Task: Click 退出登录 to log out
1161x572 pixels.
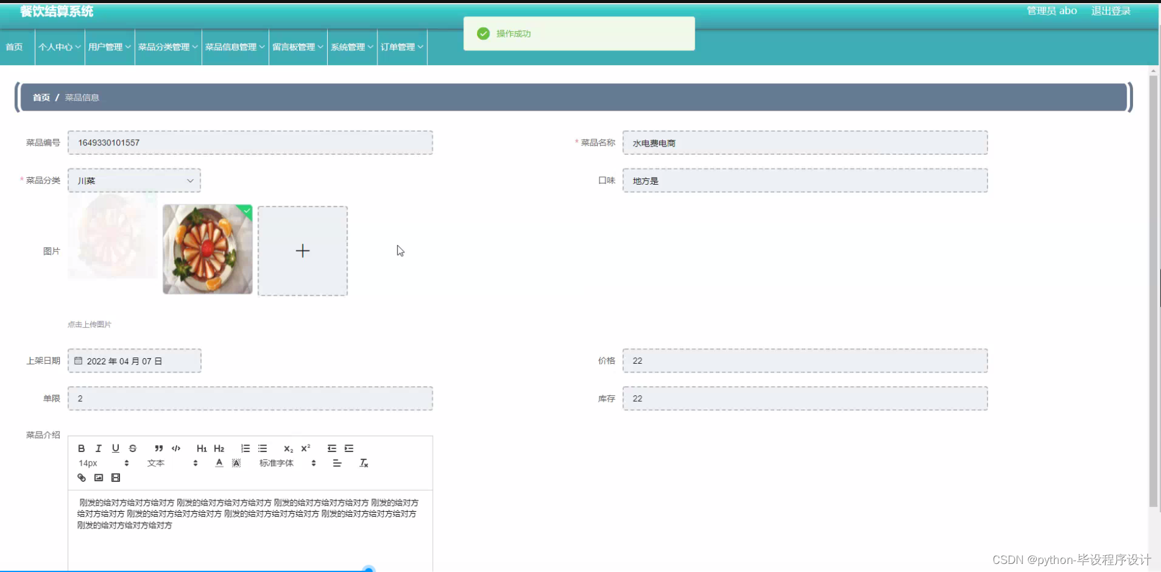Action: tap(1111, 11)
